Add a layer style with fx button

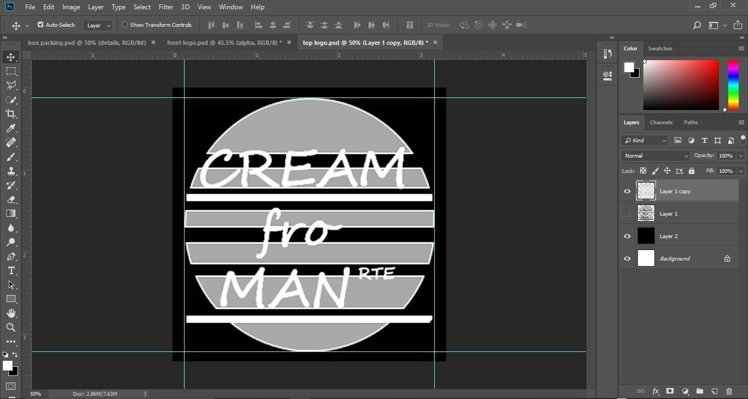tap(655, 391)
